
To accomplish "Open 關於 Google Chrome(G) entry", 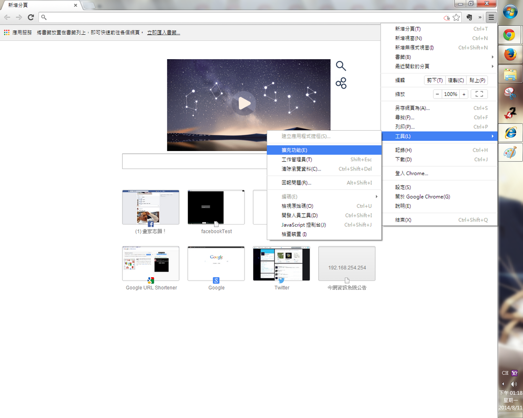I will pyautogui.click(x=439, y=196).
